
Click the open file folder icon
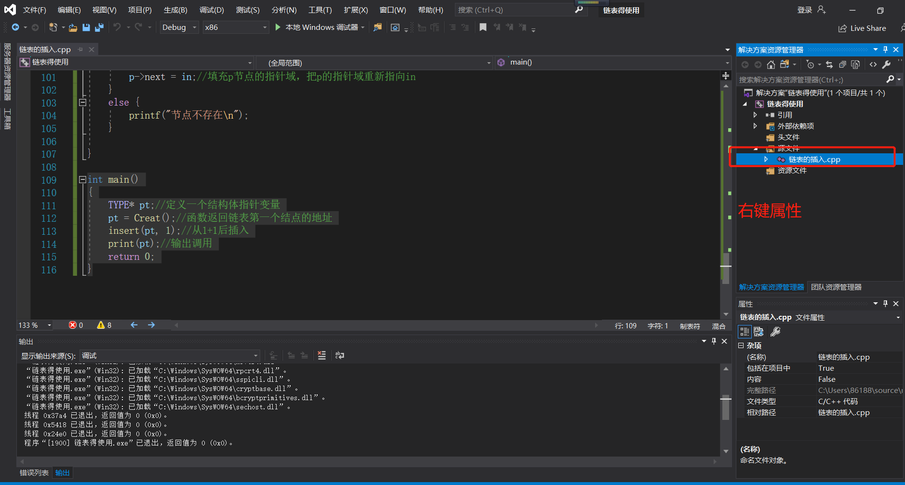click(x=73, y=27)
